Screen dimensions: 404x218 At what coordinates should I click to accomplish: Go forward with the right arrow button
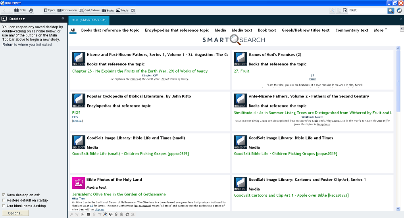[10, 10]
